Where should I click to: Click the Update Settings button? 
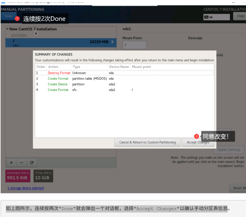(x=229, y=150)
